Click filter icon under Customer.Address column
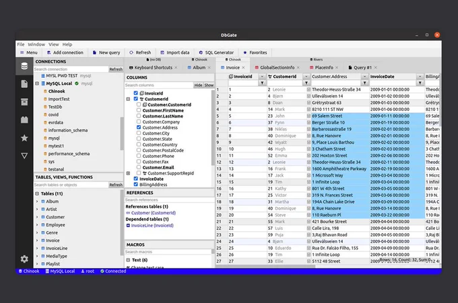This screenshot has height=303, width=458. (364, 83)
